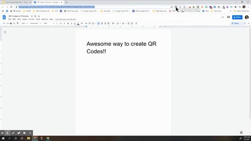Open File Explorer from the taskbar

[29, 138]
